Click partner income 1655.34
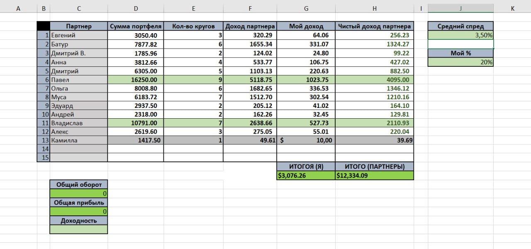Screen dimensions: 531x249 250,44
